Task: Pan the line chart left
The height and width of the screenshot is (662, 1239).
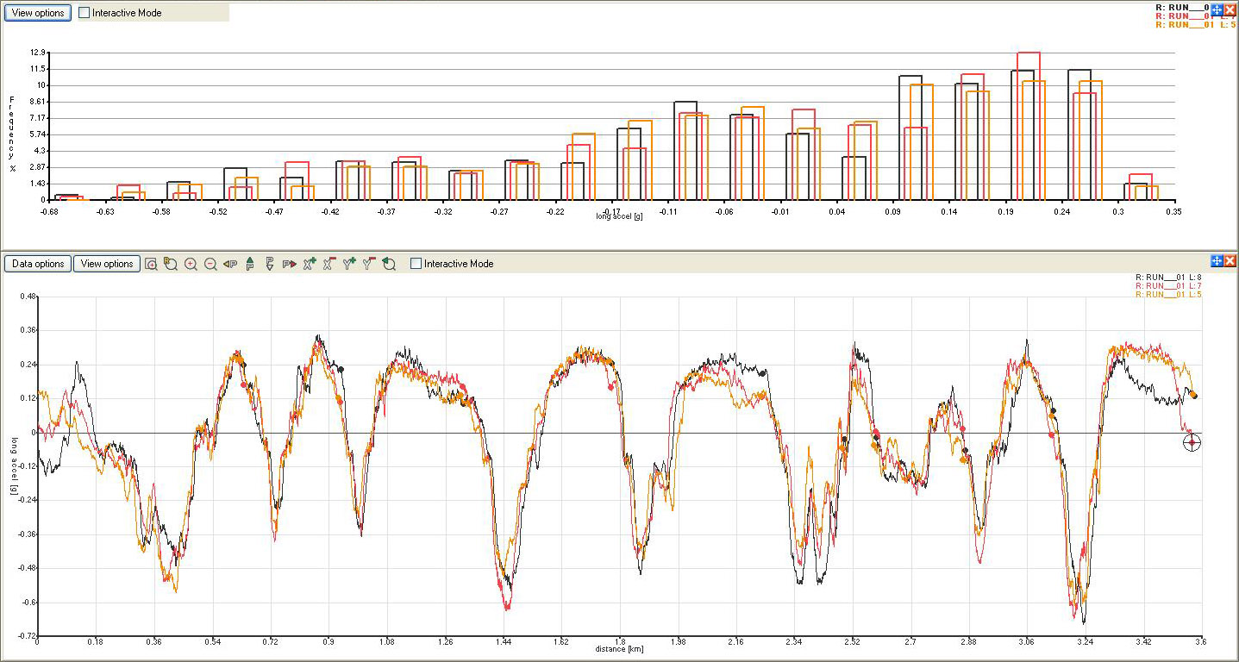Action: pyautogui.click(x=230, y=264)
